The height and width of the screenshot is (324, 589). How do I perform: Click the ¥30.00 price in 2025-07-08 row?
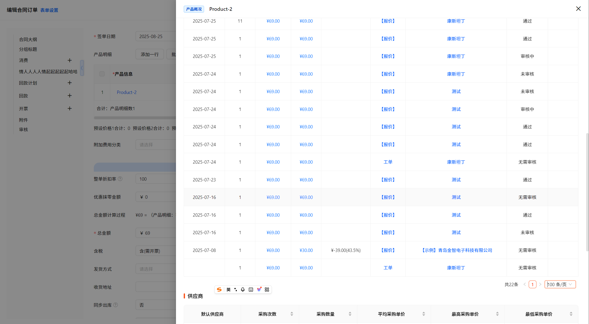point(306,250)
